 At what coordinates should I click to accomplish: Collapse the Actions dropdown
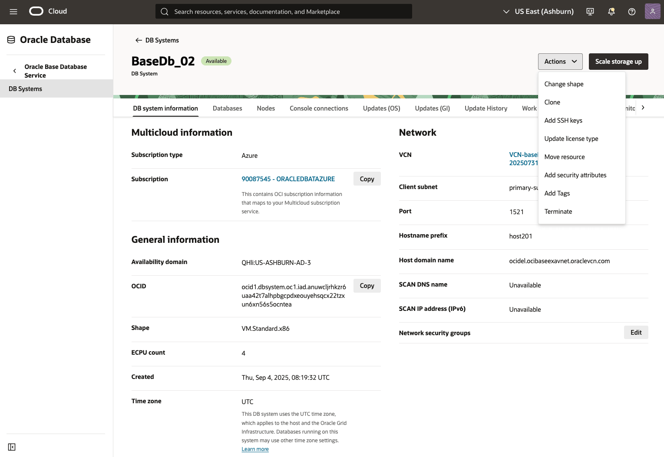(x=560, y=62)
